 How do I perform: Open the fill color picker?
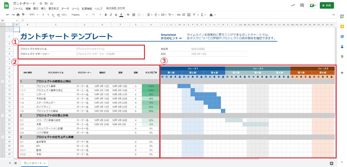point(128,14)
